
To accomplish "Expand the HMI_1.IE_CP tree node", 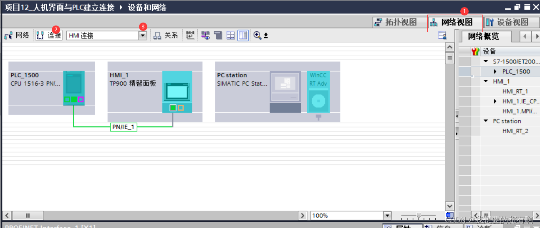I will click(x=495, y=101).
